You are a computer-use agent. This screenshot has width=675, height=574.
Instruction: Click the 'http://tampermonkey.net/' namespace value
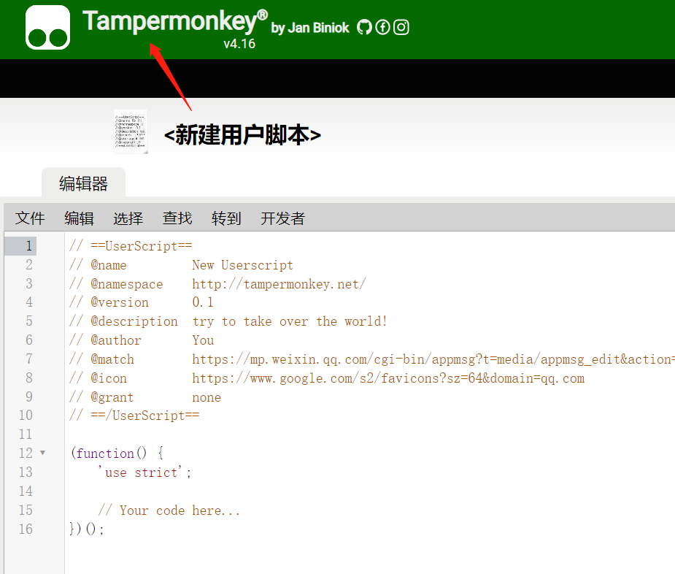click(x=279, y=284)
